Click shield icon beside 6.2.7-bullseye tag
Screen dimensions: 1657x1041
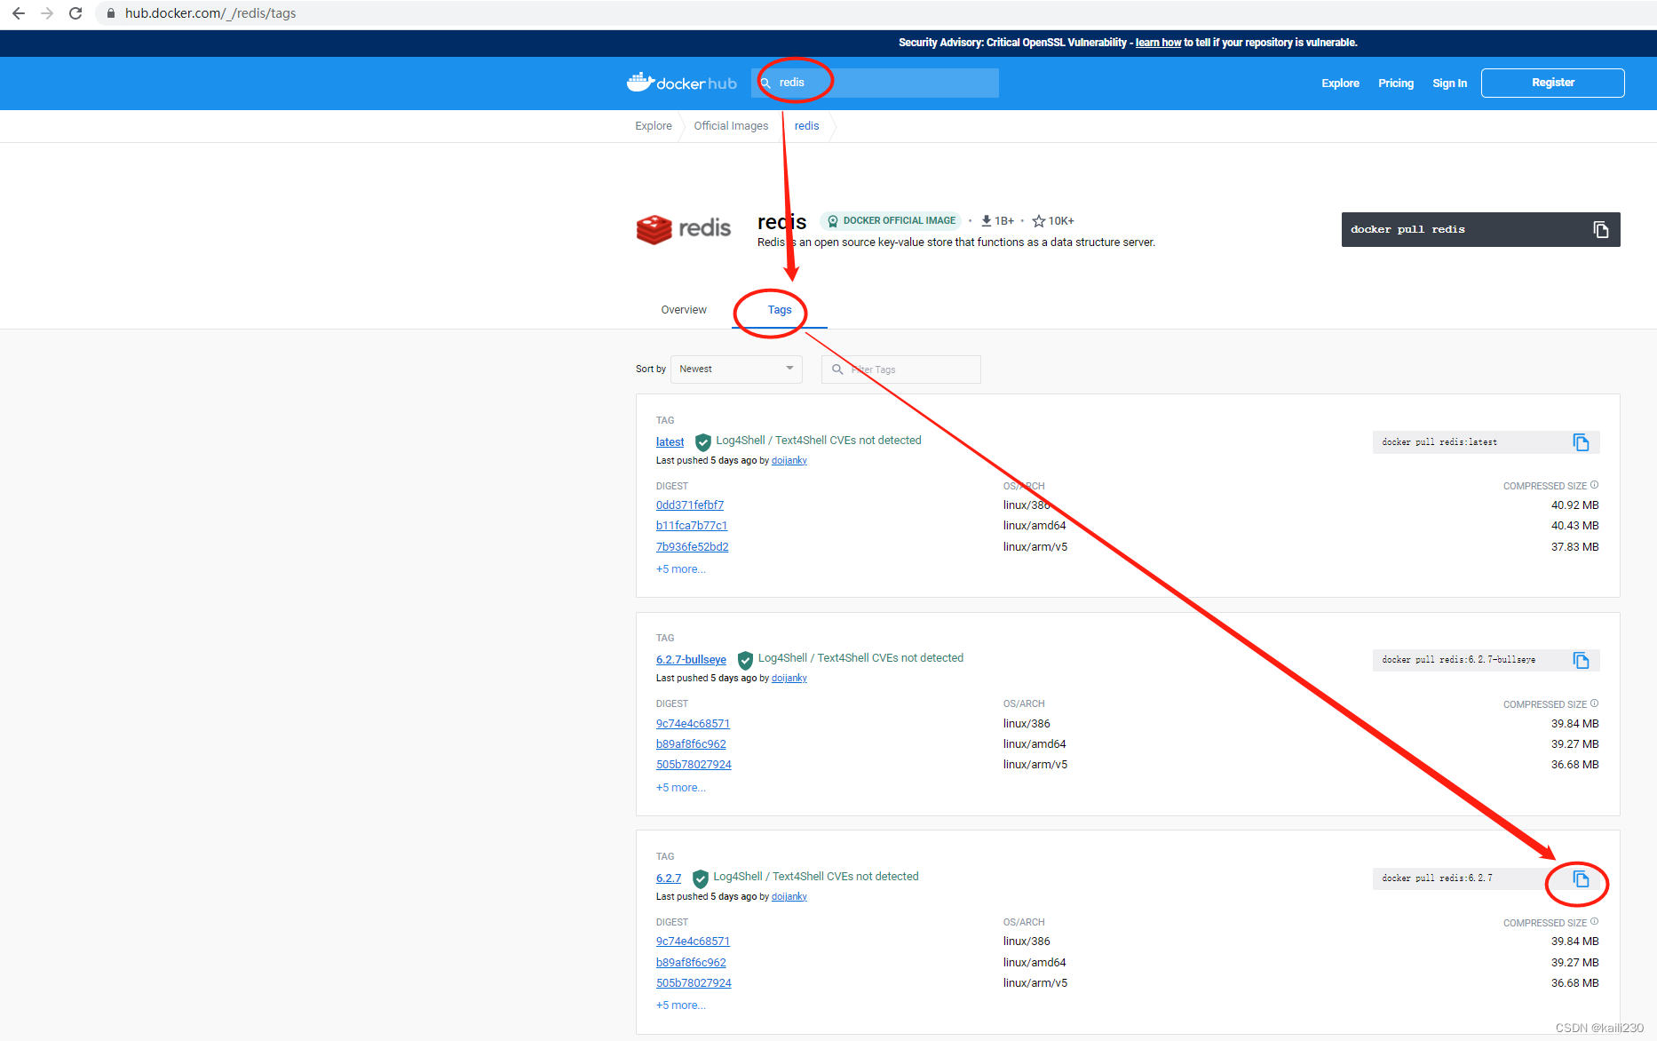click(745, 659)
